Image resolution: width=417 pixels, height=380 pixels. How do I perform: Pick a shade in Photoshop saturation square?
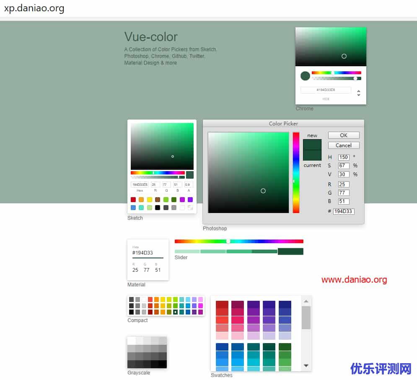point(249,172)
